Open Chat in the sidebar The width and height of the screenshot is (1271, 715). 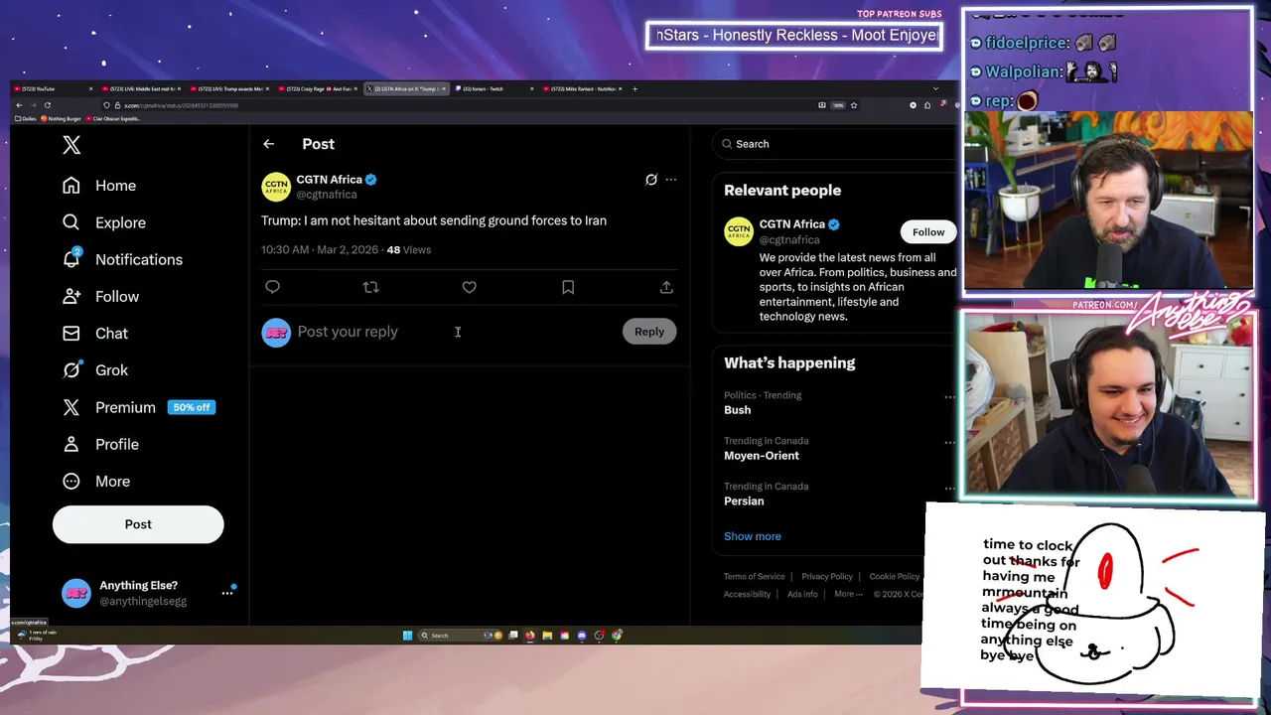pos(94,333)
